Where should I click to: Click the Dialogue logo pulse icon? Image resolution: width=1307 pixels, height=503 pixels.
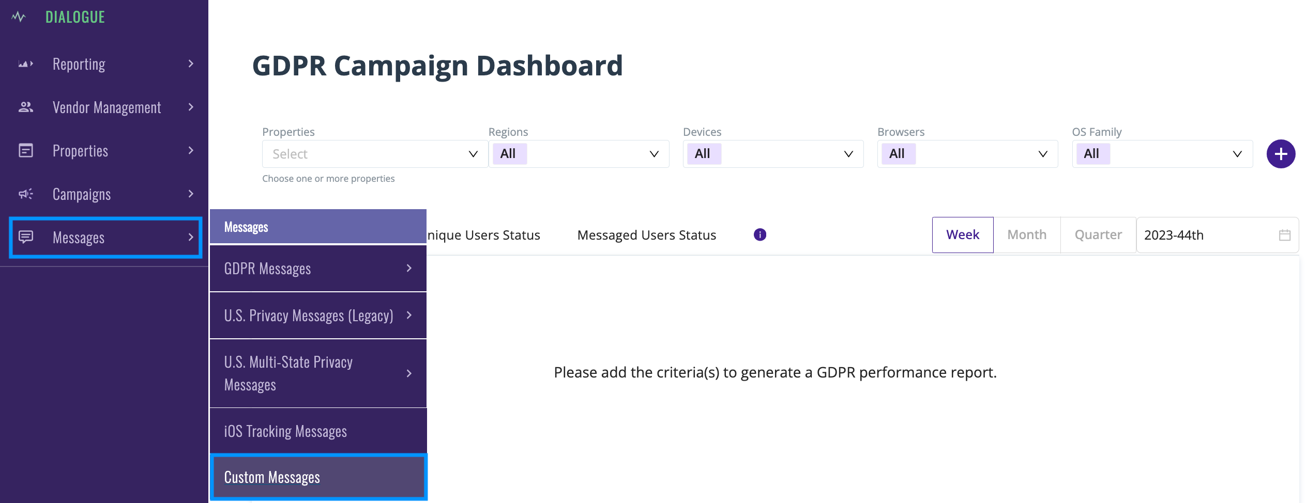coord(19,17)
